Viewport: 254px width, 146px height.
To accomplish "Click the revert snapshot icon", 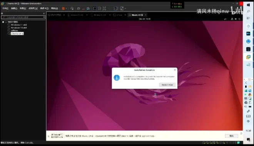I will pyautogui.click(x=83, y=9).
